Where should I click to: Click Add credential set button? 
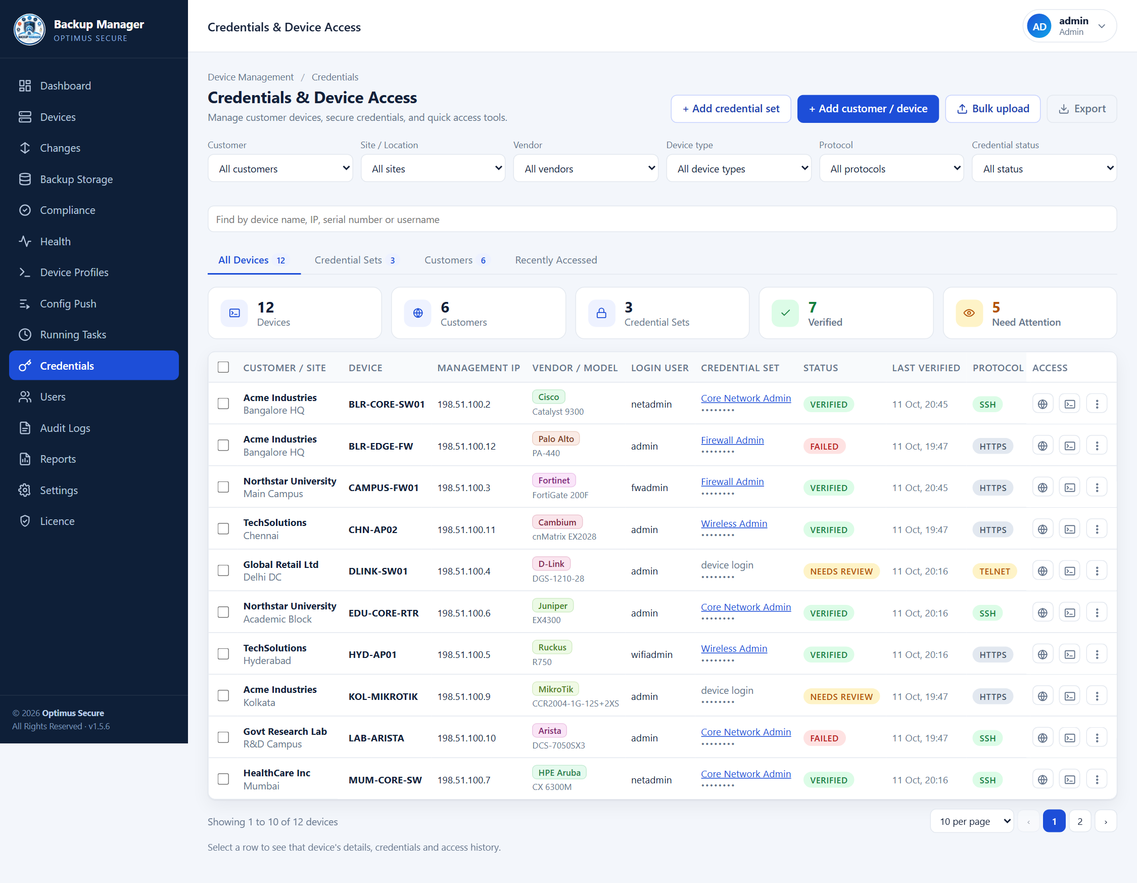tap(731, 109)
